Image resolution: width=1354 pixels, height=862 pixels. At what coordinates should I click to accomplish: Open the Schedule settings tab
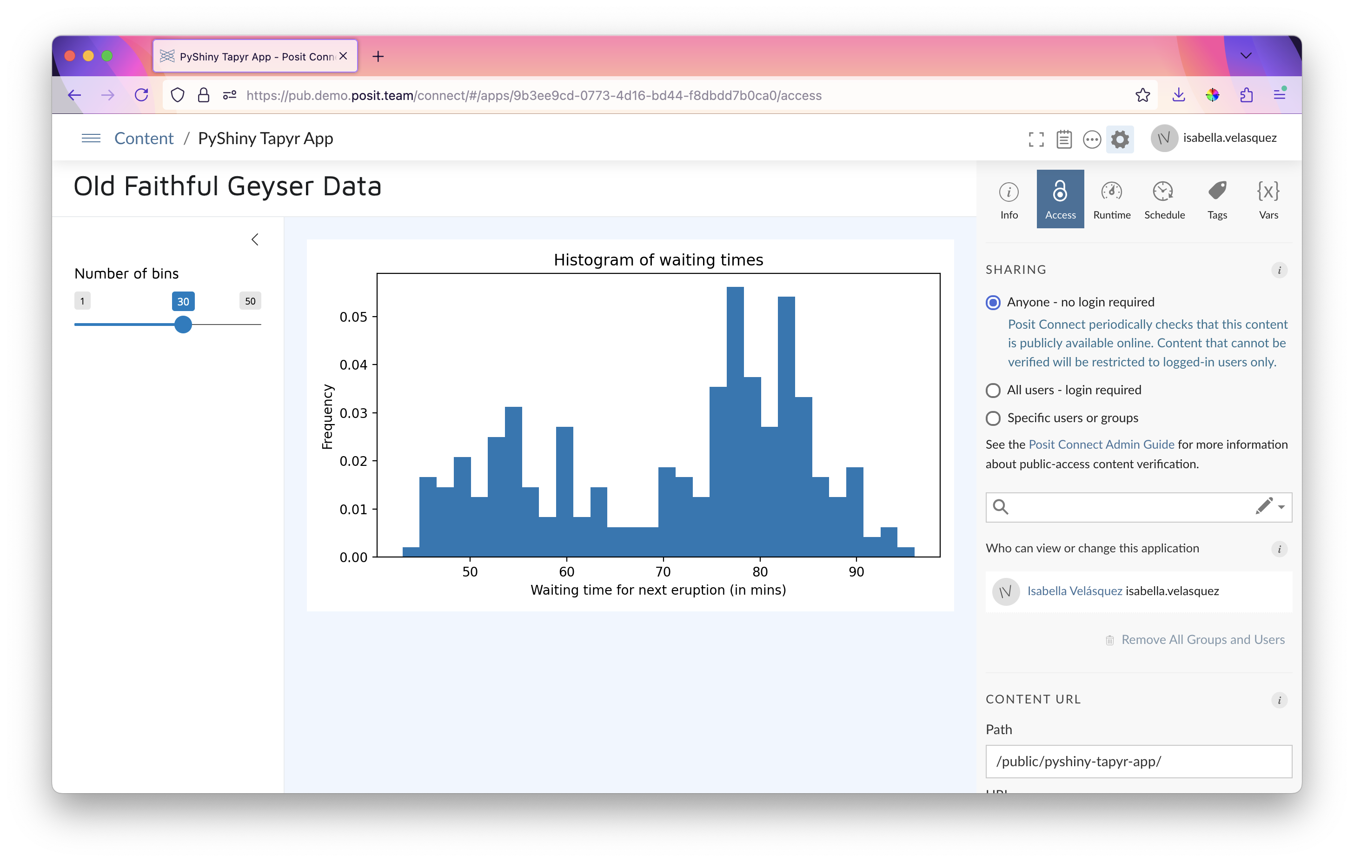click(x=1164, y=199)
